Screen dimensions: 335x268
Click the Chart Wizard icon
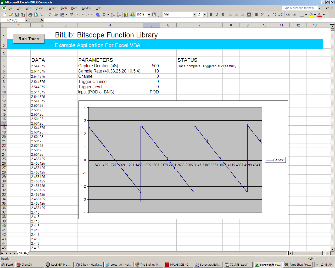(x=126, y=15)
